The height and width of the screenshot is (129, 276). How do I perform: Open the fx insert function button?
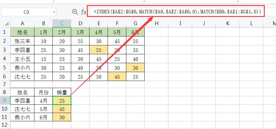click(83, 12)
